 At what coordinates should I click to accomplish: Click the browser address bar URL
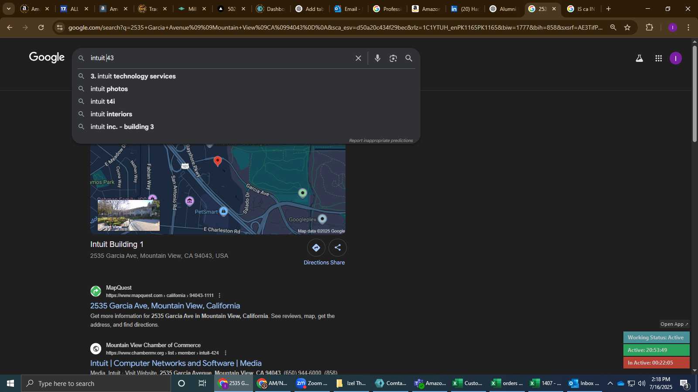(x=335, y=27)
